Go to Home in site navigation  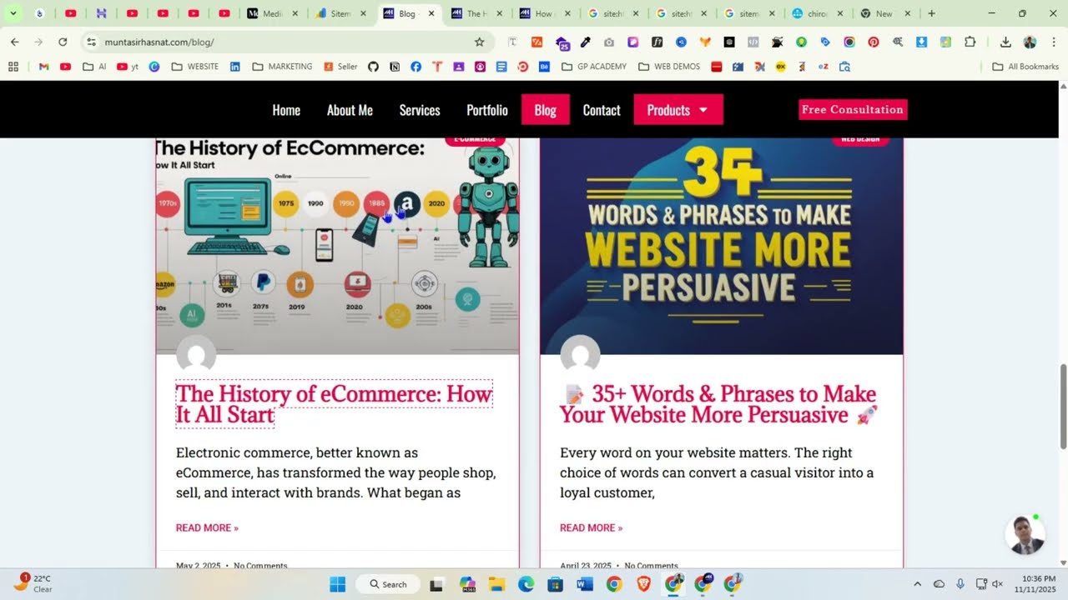click(286, 110)
